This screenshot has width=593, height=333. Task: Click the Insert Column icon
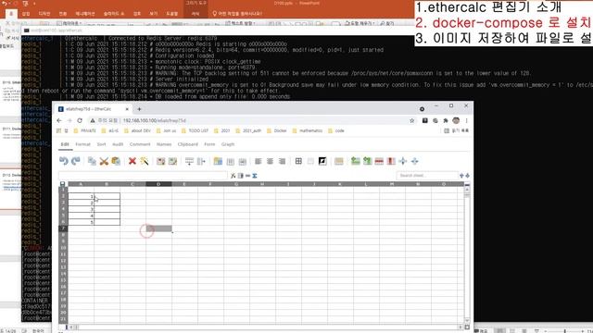367,161
